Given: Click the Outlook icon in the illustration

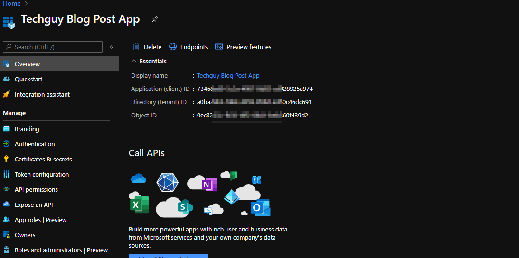Looking at the screenshot, I should pos(260,208).
